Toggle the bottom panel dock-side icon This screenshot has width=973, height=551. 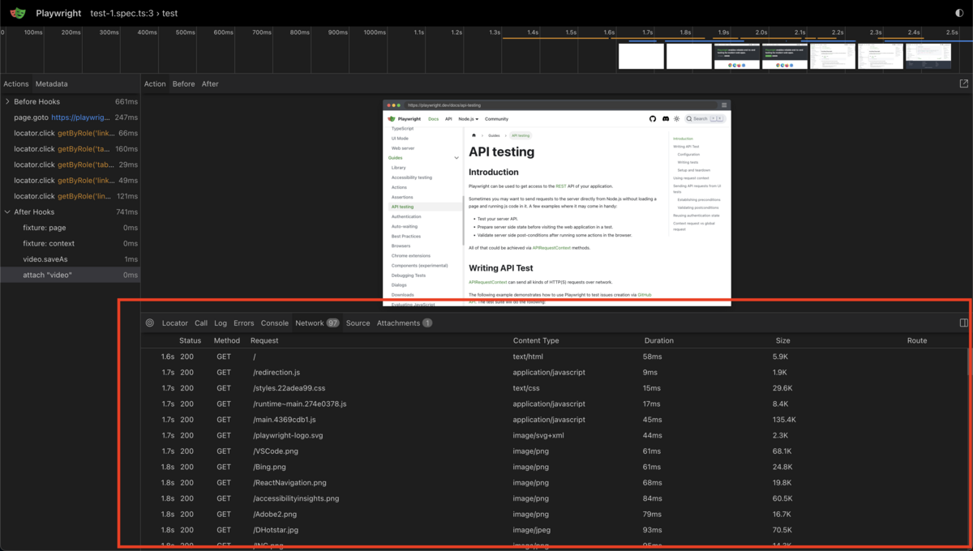click(x=963, y=322)
